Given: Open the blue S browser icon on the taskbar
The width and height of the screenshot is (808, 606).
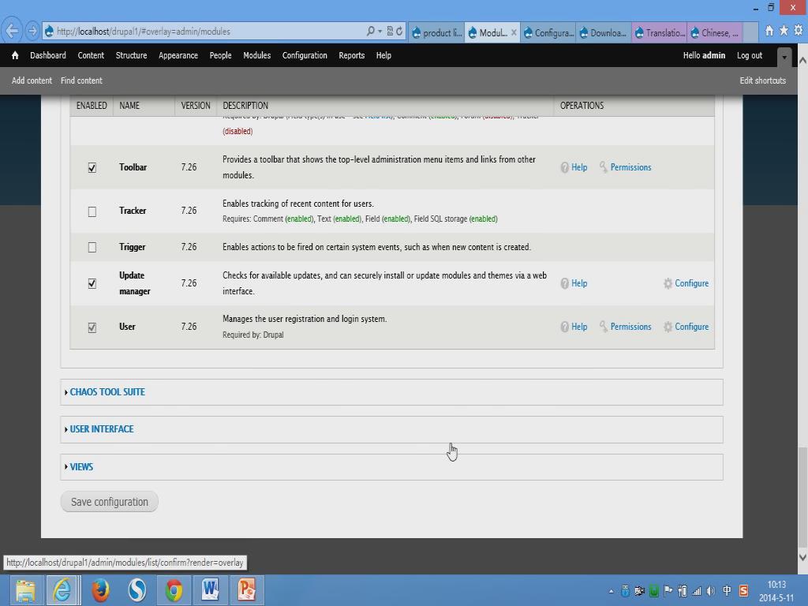Looking at the screenshot, I should click(x=137, y=590).
